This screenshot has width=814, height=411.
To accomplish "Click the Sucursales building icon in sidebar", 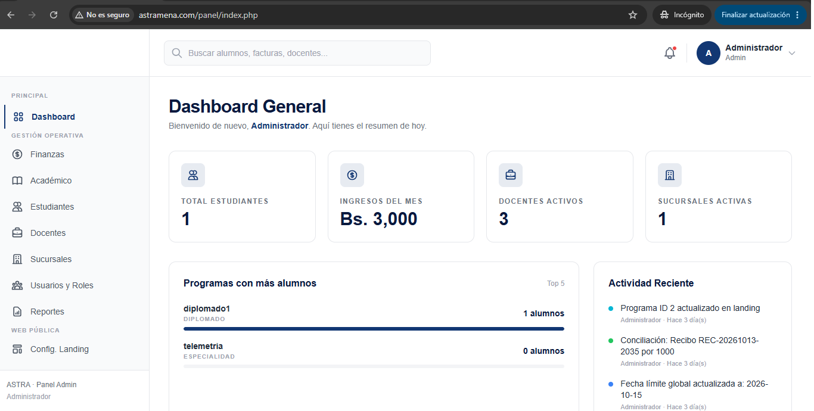I will pos(17,259).
